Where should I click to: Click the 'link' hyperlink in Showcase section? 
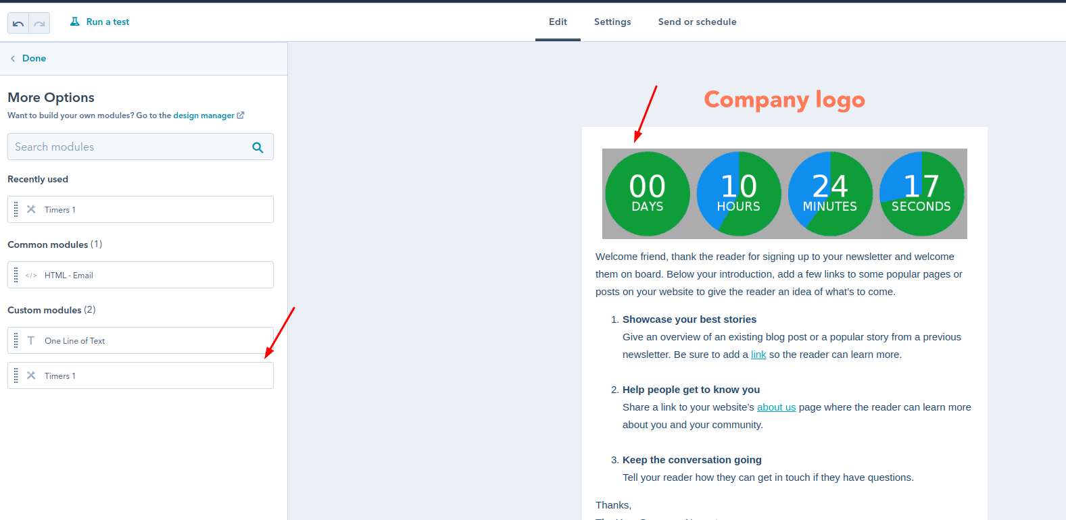[758, 355]
